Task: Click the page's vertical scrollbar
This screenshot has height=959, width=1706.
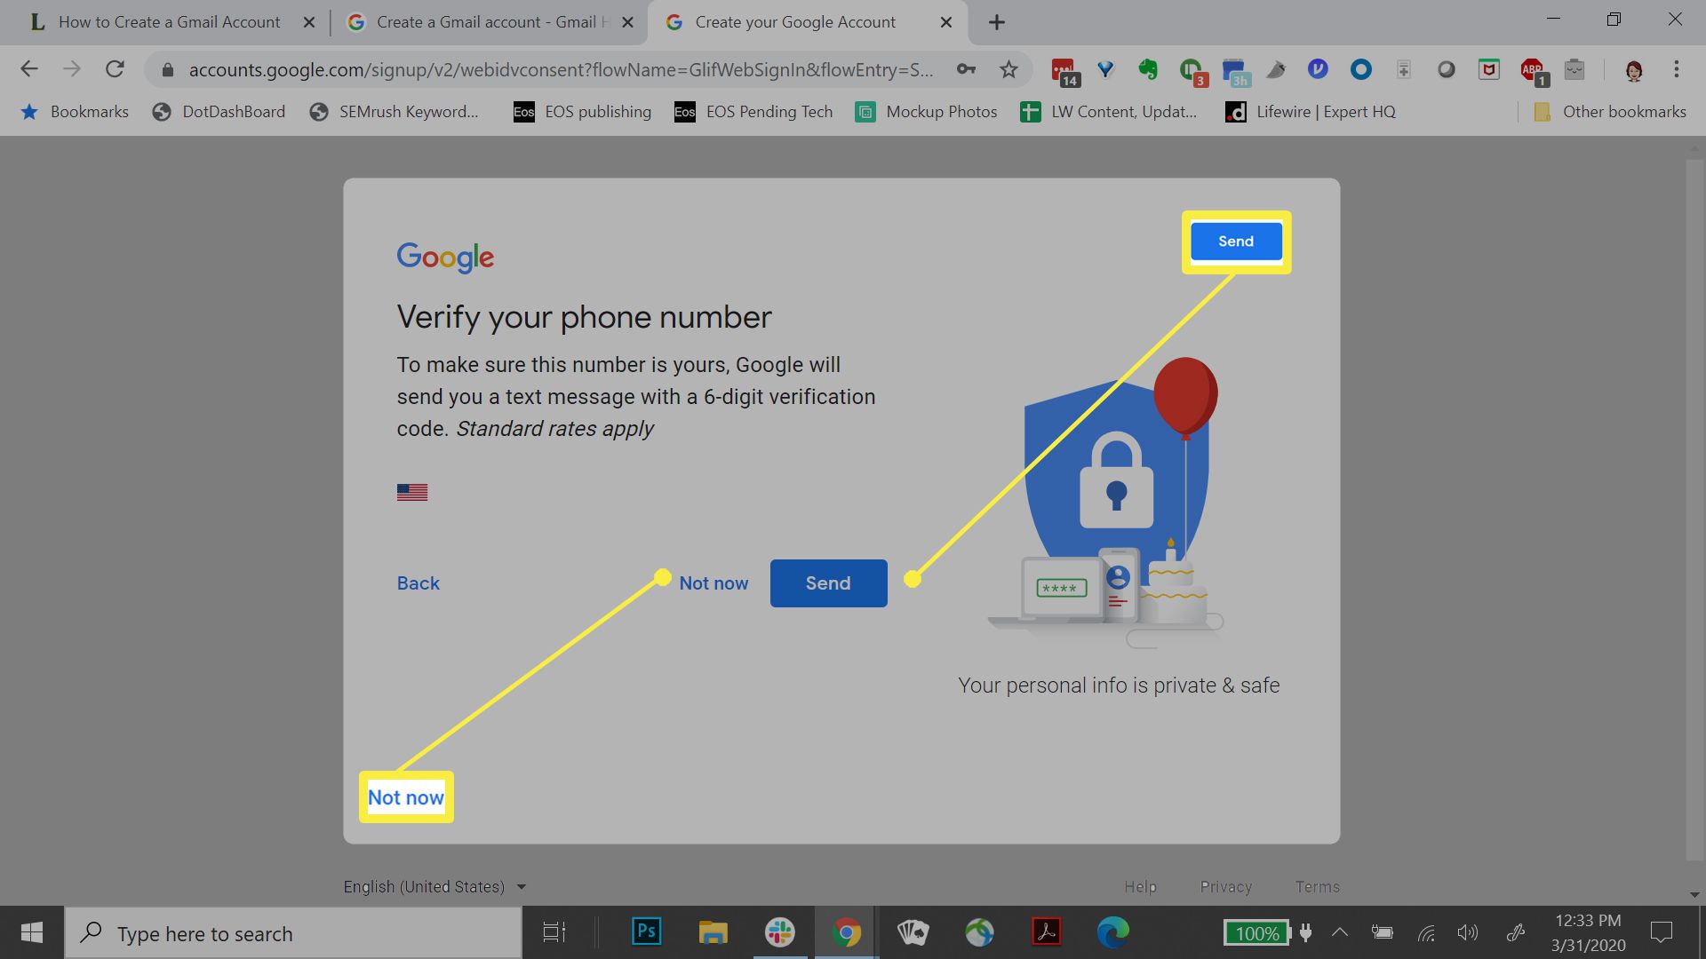Action: 1694,511
